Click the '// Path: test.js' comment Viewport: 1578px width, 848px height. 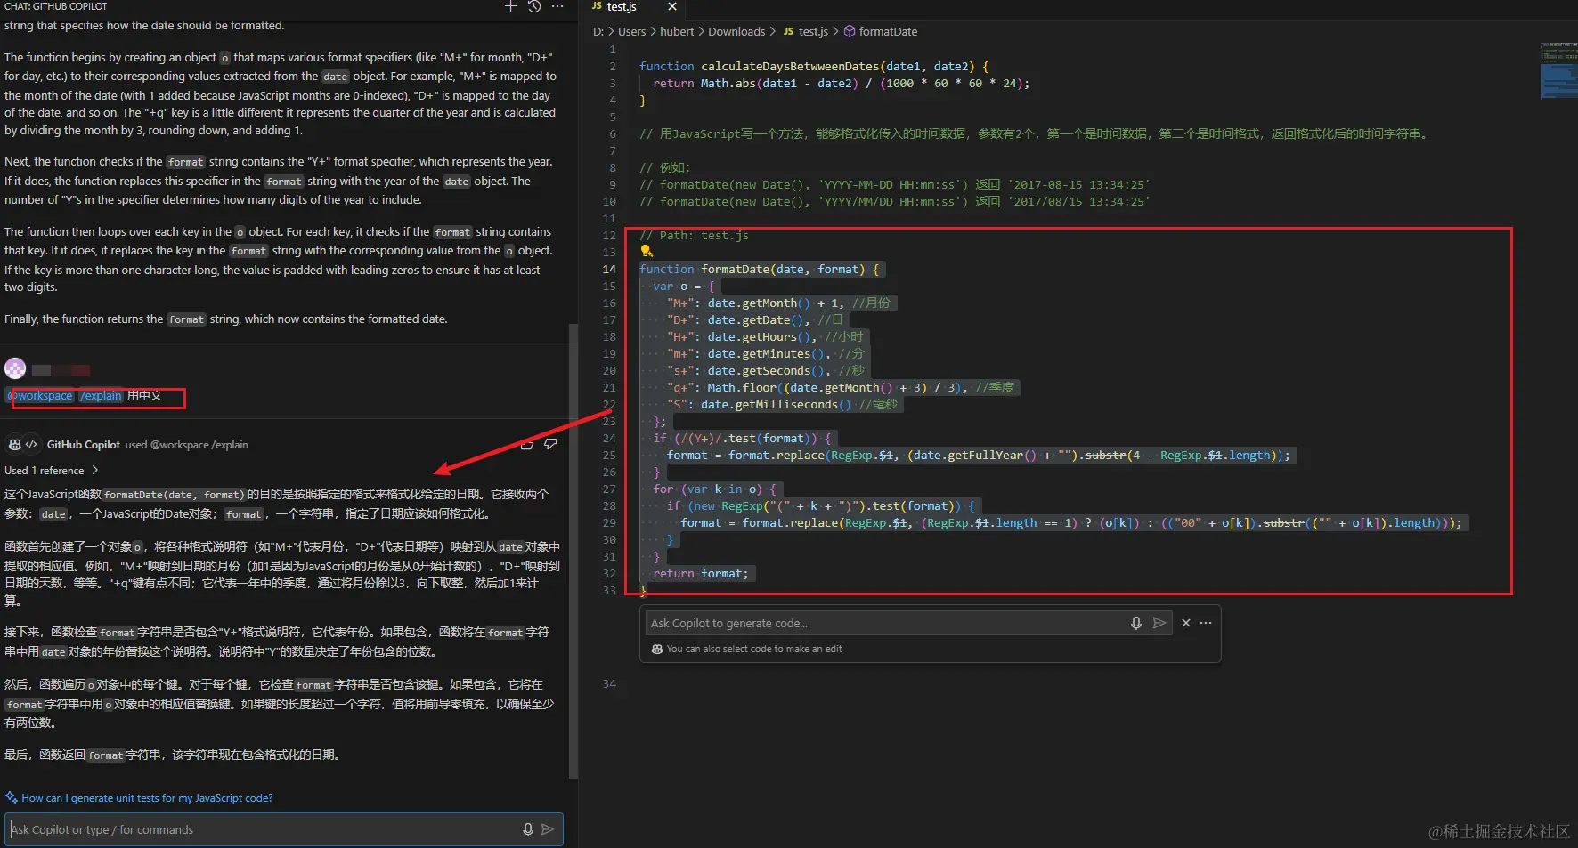tap(694, 235)
